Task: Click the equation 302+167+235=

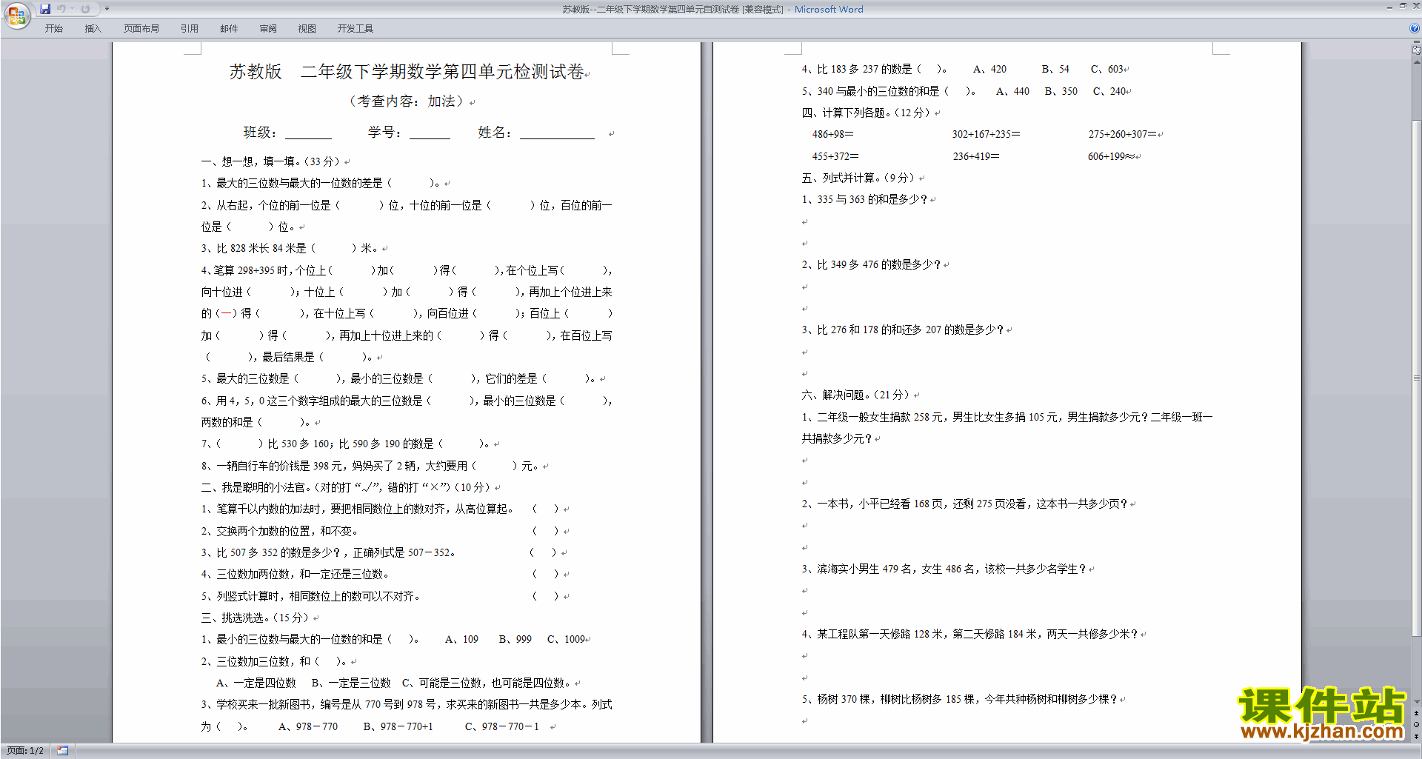Action: click(987, 134)
